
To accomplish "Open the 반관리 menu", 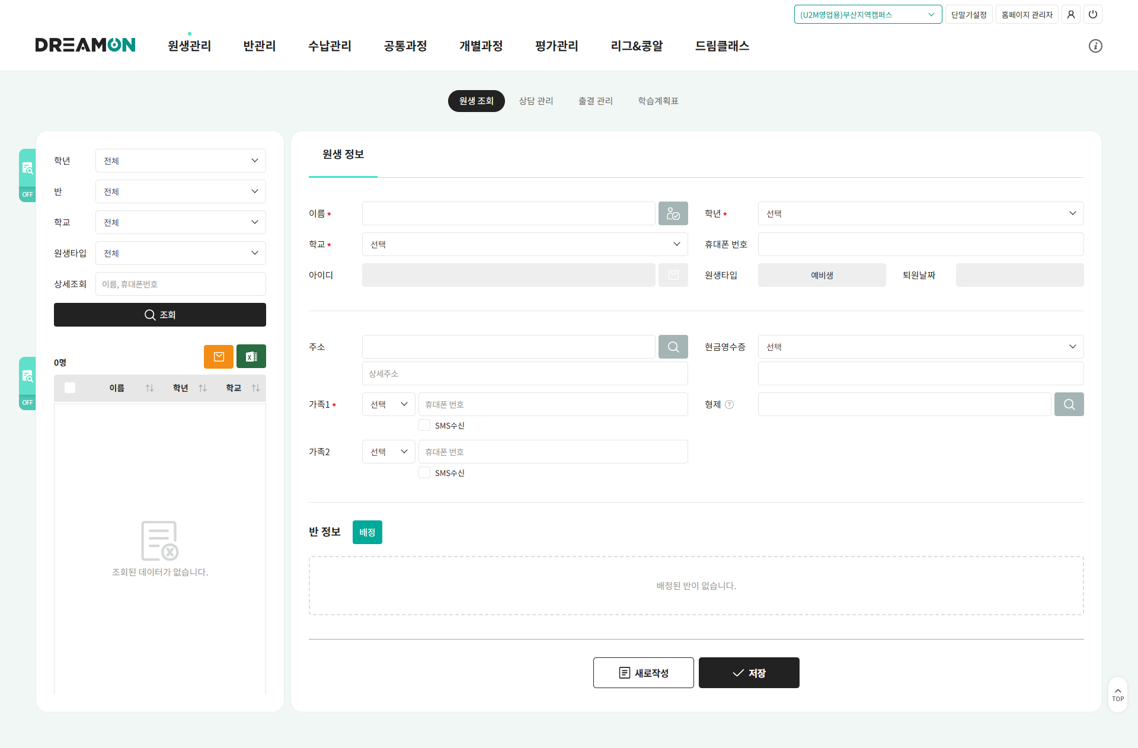I will pyautogui.click(x=260, y=46).
